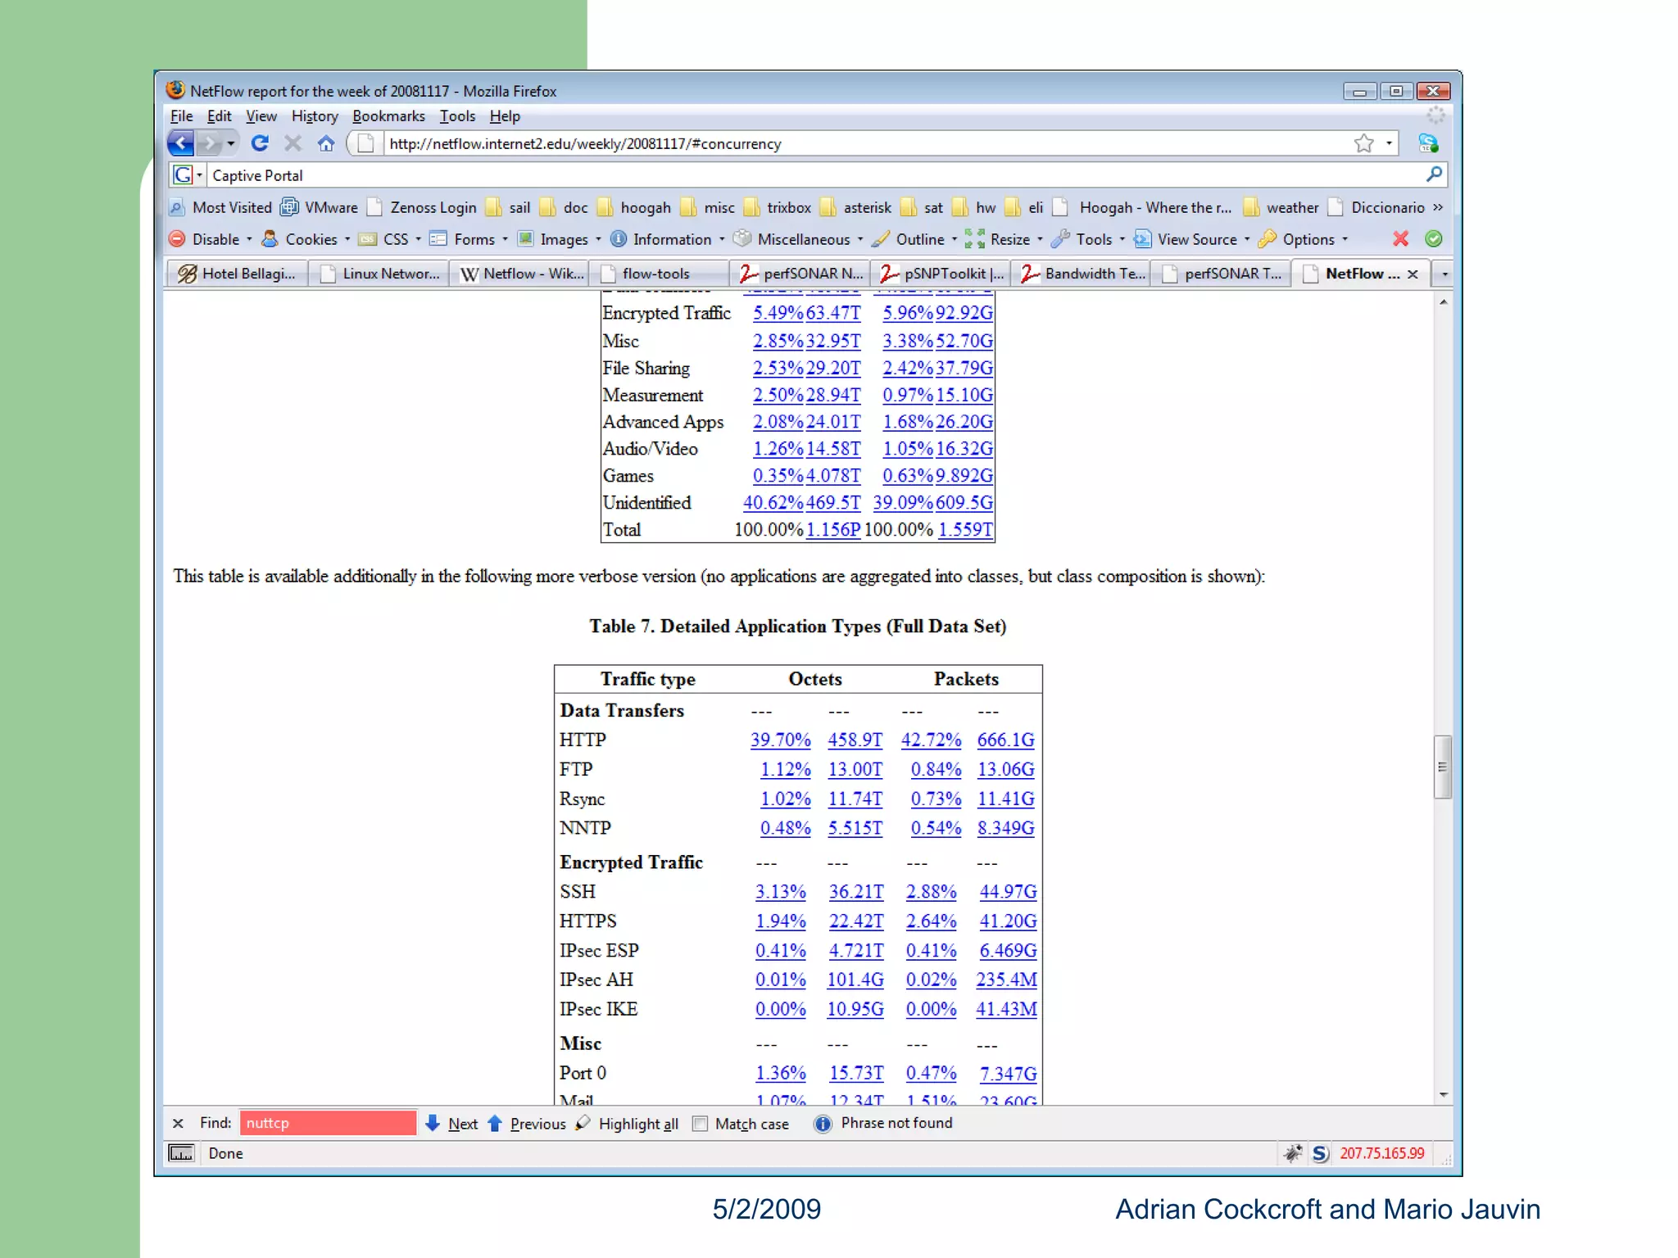Expand the Forms toolbar dropdown
This screenshot has width=1678, height=1258.
(505, 239)
